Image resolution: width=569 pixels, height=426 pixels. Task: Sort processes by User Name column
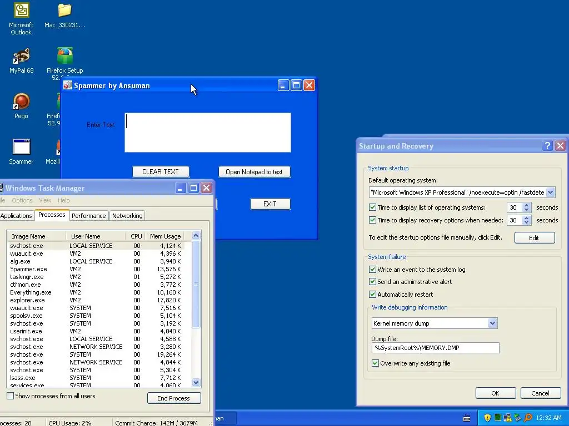(x=96, y=236)
